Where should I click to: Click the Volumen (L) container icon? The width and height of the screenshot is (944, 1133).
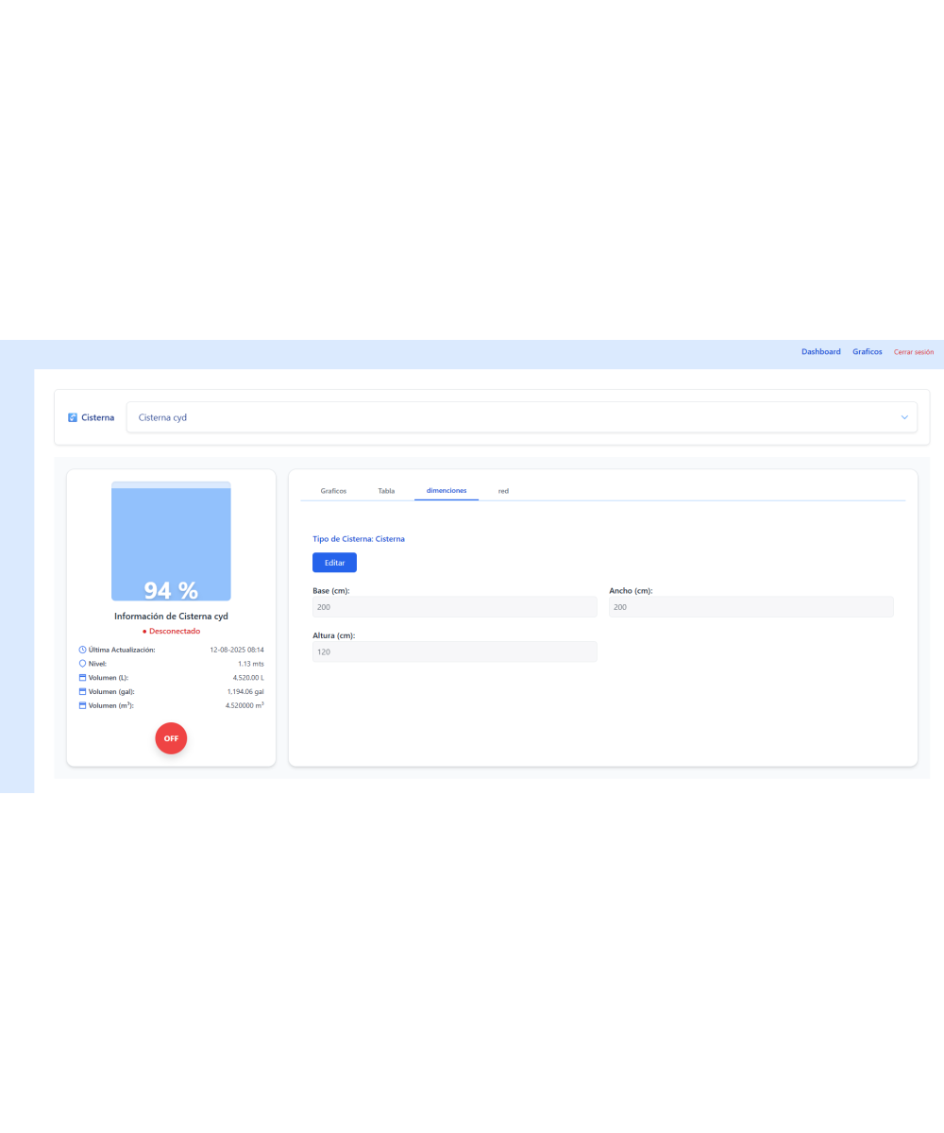tap(82, 678)
